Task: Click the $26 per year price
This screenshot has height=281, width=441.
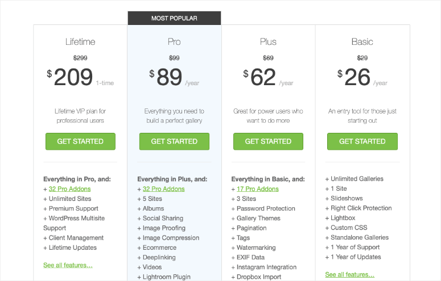Action: coord(362,77)
